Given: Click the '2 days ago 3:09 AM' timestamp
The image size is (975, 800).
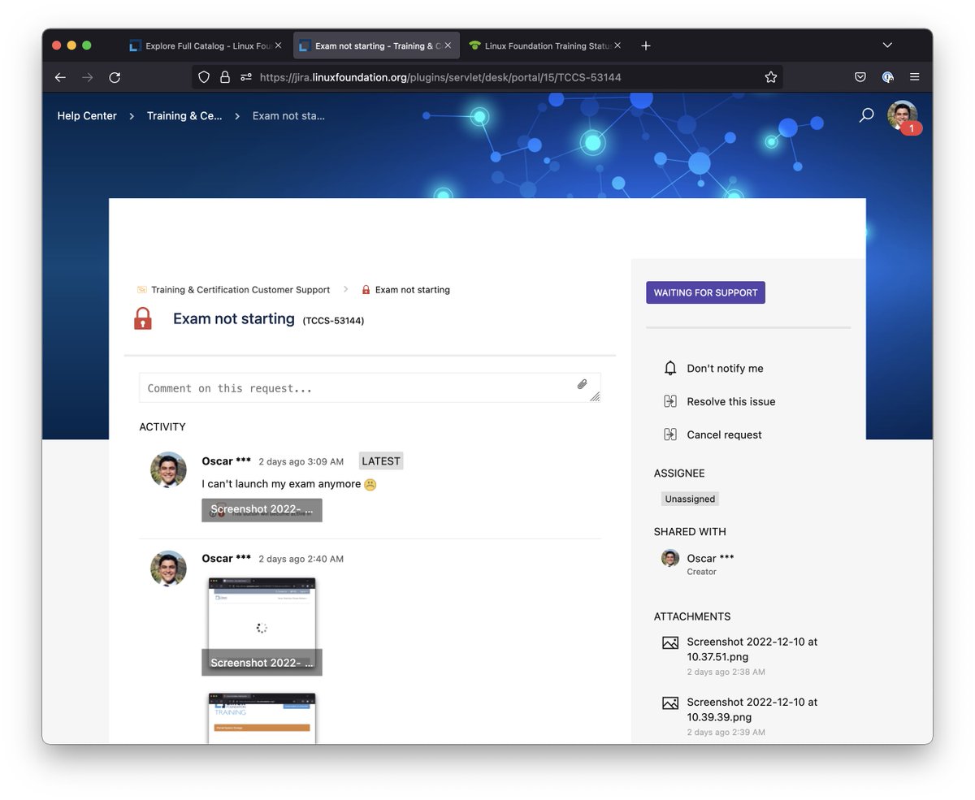Looking at the screenshot, I should [x=301, y=462].
